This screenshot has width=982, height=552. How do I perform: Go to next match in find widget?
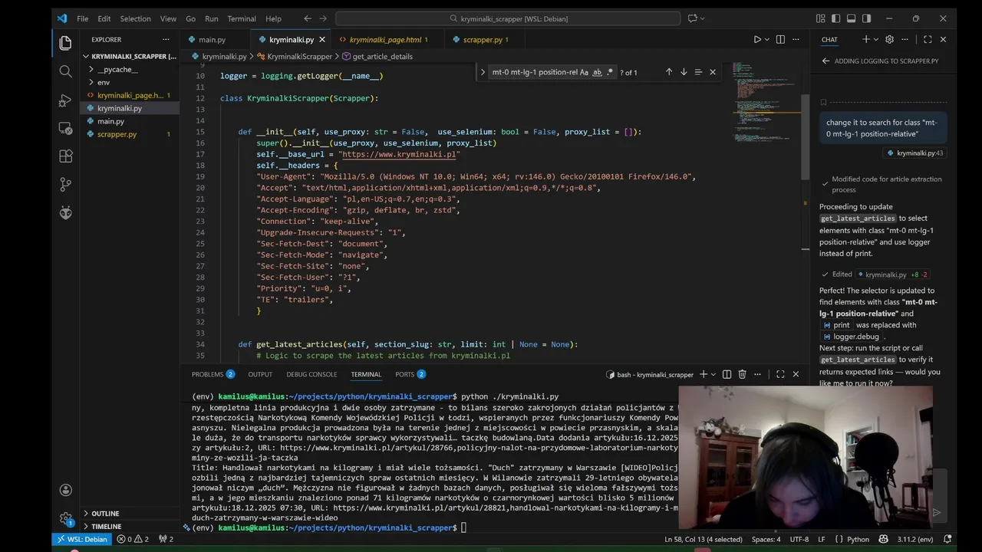point(684,72)
